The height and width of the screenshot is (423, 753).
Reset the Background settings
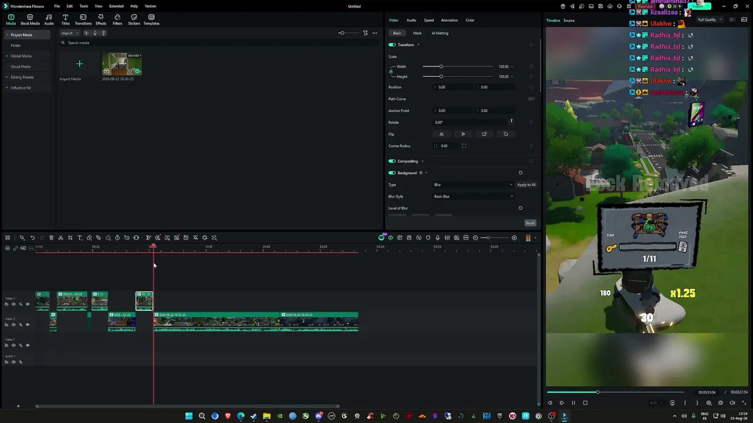click(520, 173)
